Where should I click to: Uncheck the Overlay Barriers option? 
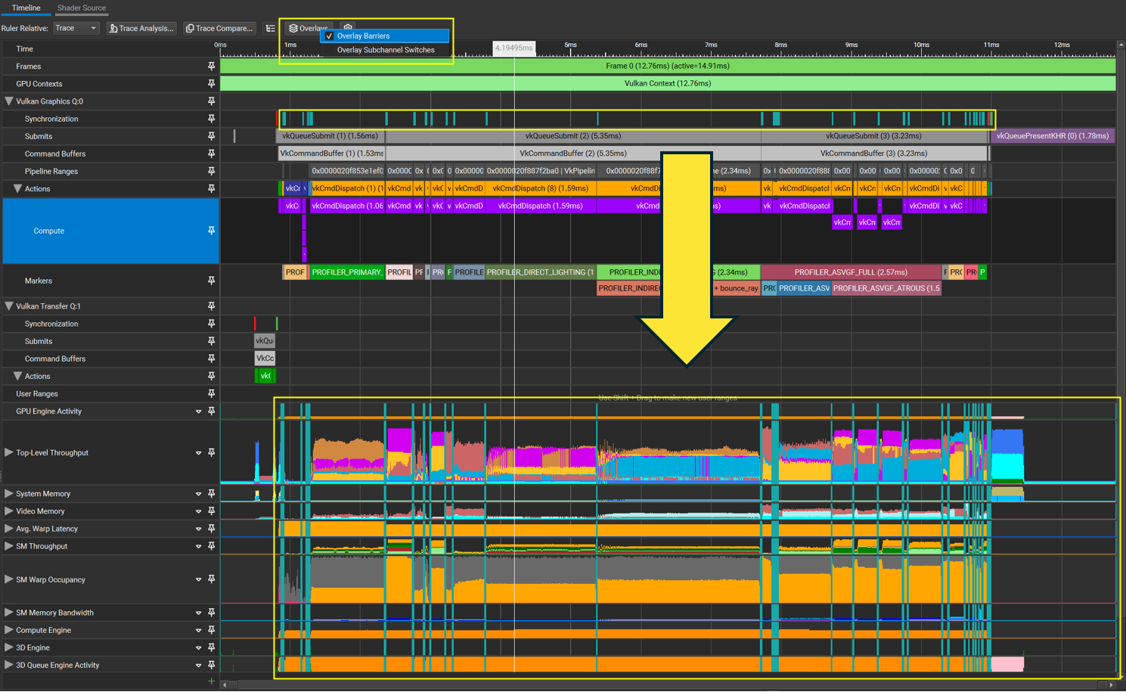pyautogui.click(x=329, y=36)
